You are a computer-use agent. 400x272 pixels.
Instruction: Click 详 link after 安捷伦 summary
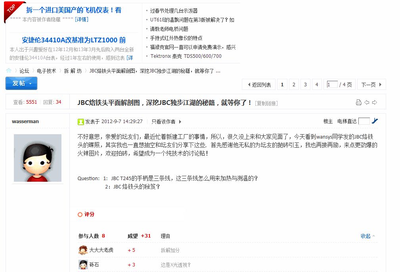pyautogui.click(x=130, y=58)
